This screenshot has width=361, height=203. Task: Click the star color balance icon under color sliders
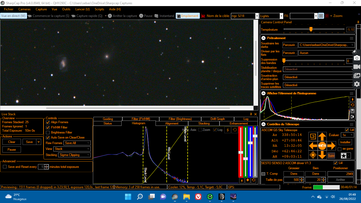pyautogui.click(x=248, y=181)
